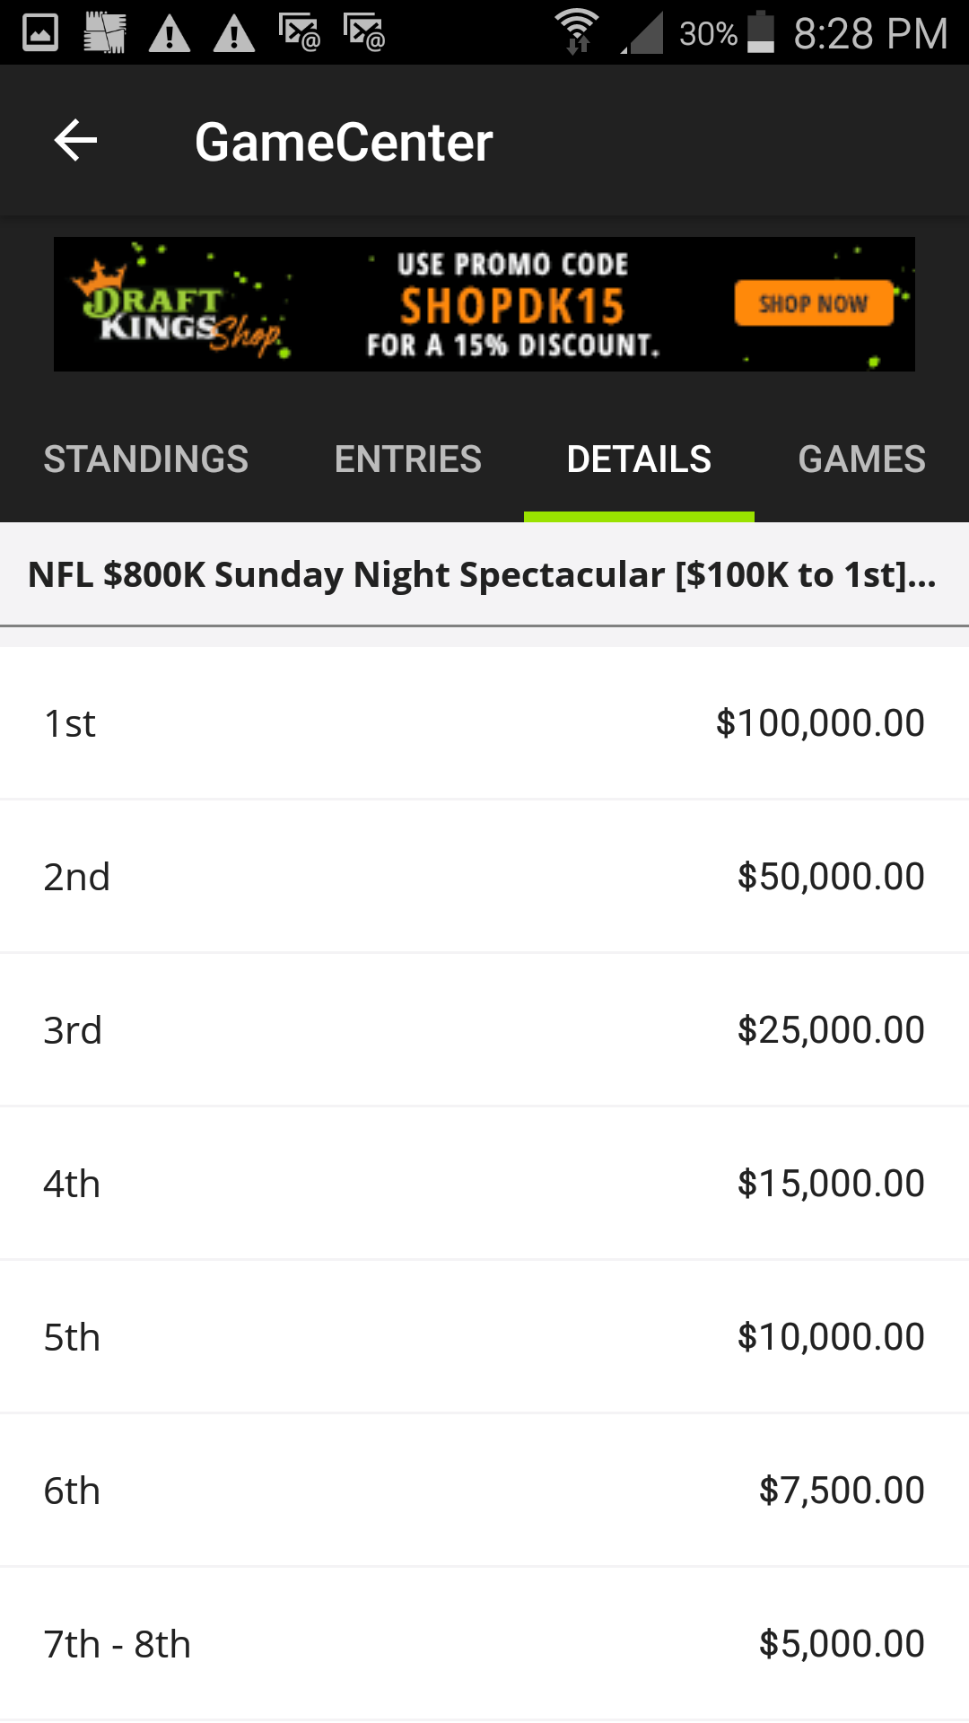The width and height of the screenshot is (969, 1723).
Task: Tap the battery indicator icon
Action: 761,32
